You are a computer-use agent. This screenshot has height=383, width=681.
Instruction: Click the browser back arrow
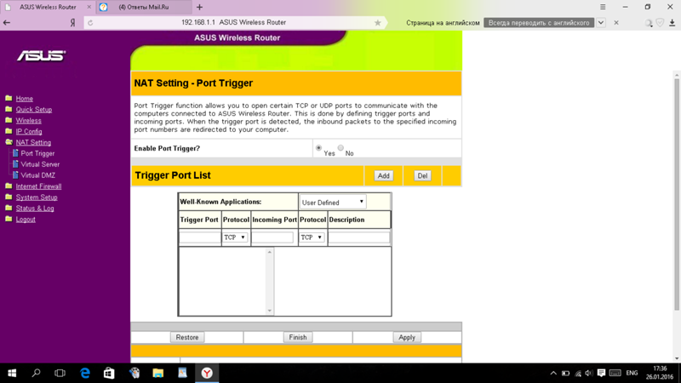[x=7, y=23]
